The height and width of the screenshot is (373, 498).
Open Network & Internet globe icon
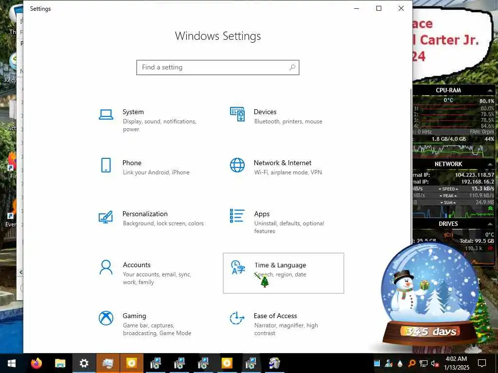pos(237,165)
